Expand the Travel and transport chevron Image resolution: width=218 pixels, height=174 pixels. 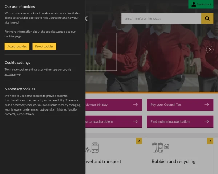click(x=139, y=141)
